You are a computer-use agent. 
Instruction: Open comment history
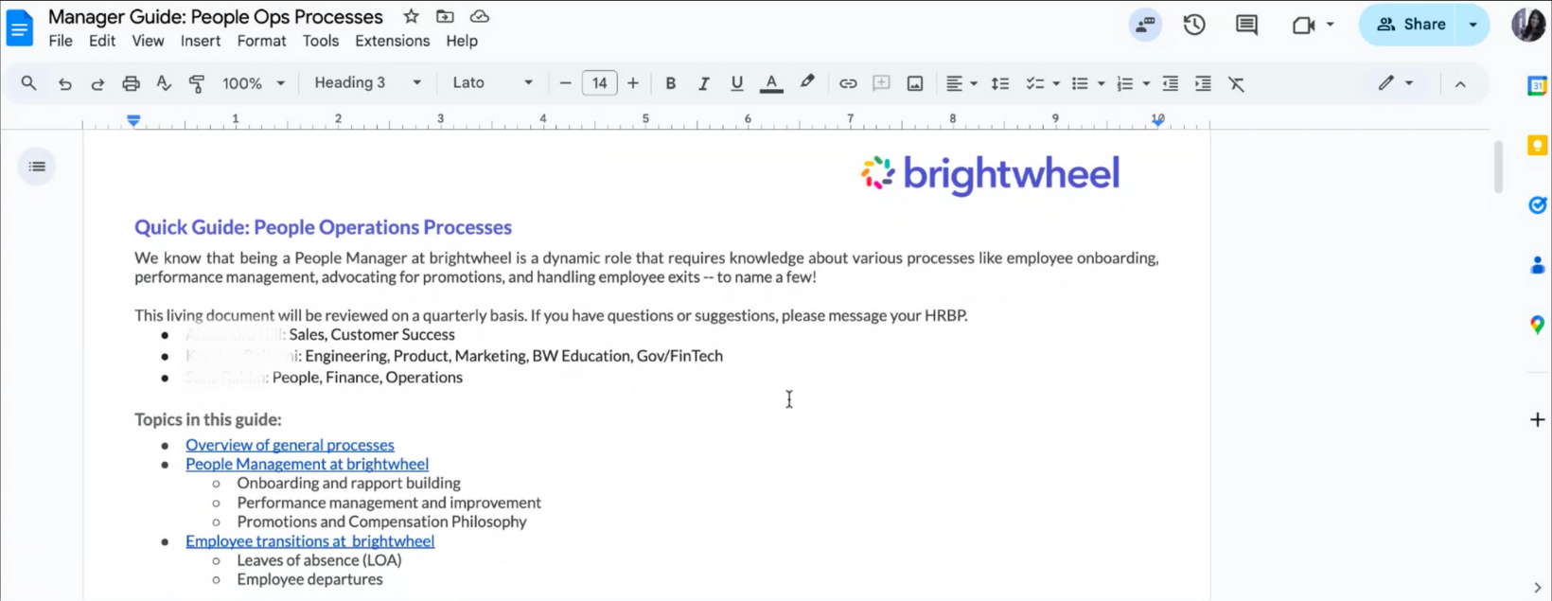(x=1246, y=25)
